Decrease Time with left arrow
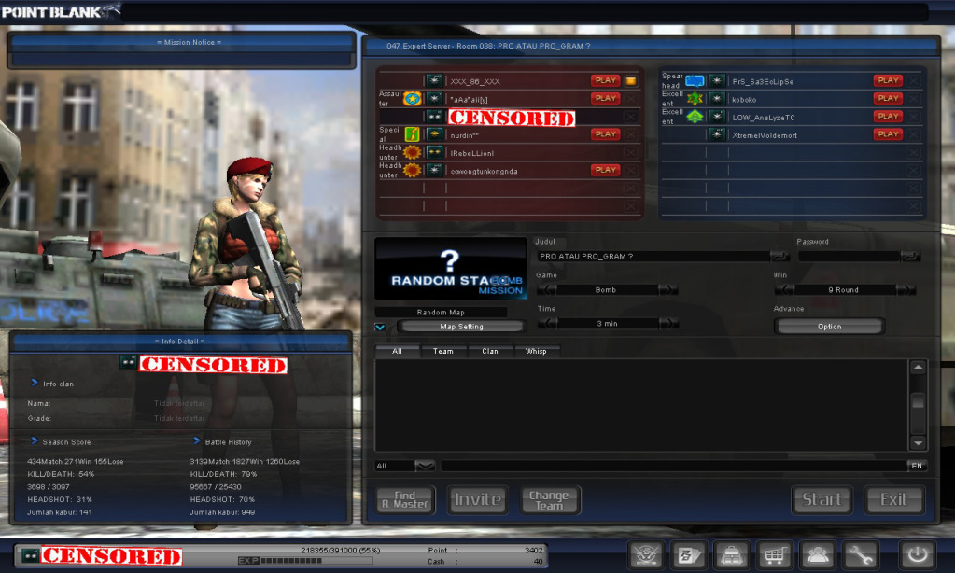 [x=547, y=323]
